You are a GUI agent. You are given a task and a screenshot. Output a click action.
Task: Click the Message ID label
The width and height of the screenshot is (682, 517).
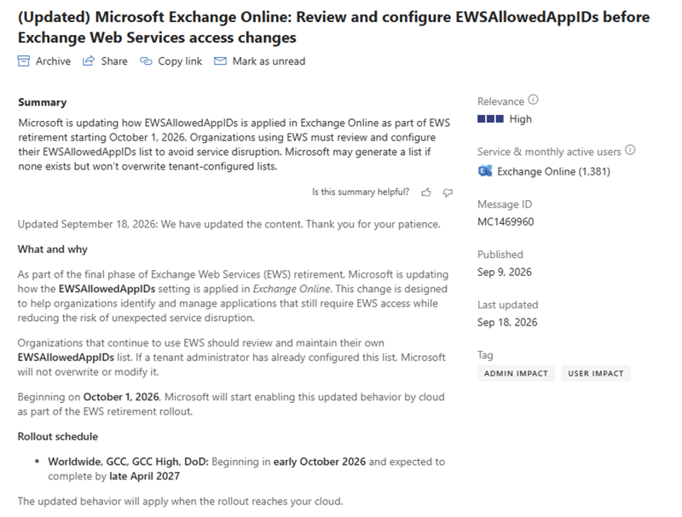(x=505, y=204)
